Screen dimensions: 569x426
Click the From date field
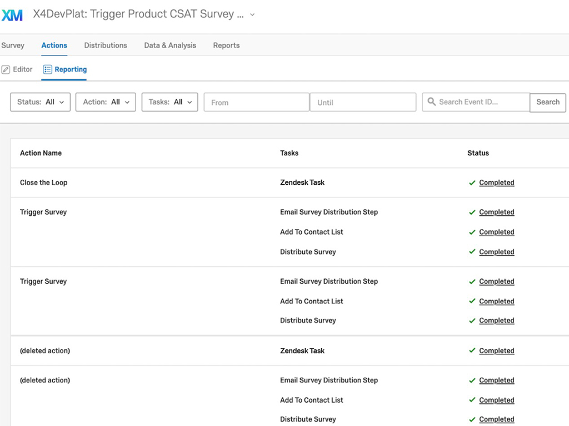pyautogui.click(x=256, y=102)
